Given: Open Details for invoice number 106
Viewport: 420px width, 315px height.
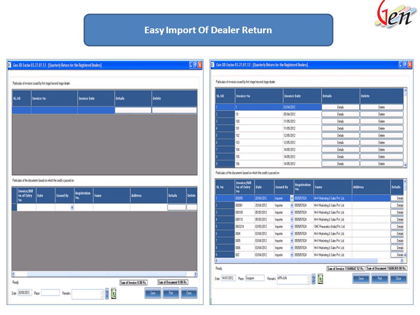Looking at the screenshot, I should coord(340,164).
